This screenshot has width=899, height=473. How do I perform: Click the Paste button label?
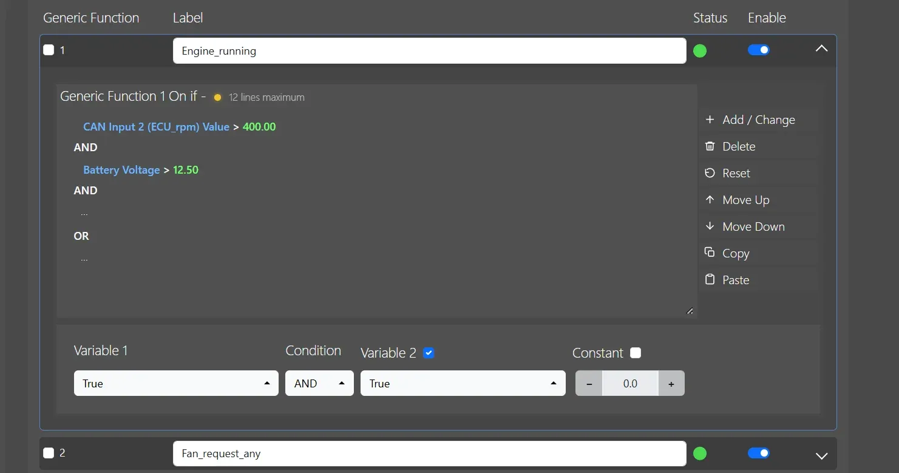tap(736, 280)
